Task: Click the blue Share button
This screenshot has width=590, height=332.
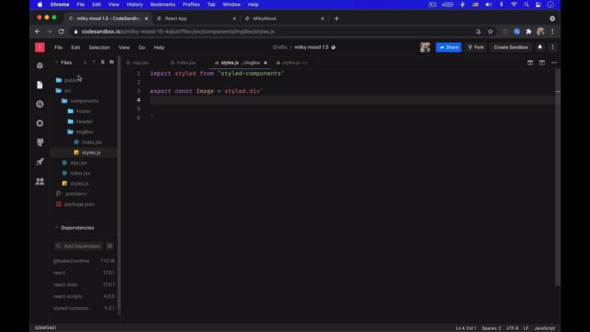Action: pyautogui.click(x=449, y=47)
